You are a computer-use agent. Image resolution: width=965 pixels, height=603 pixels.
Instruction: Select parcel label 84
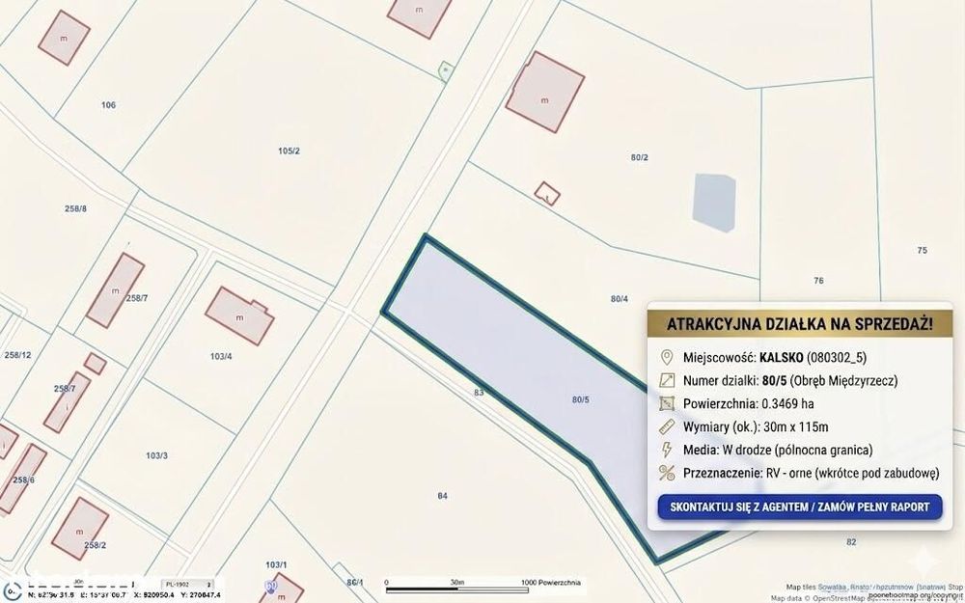[x=443, y=496]
